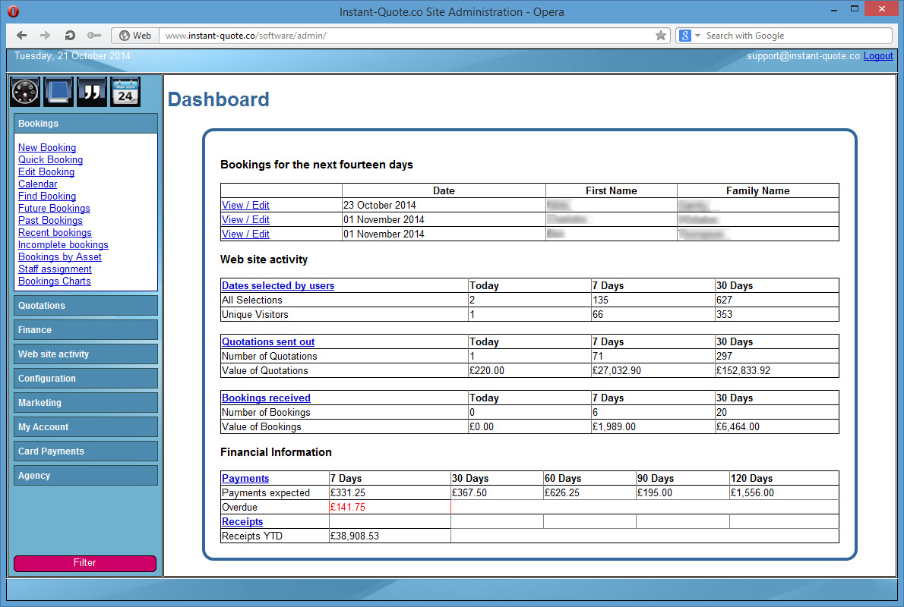Reload the page with refresh icon
Viewport: 904px width, 607px height.
[x=70, y=36]
